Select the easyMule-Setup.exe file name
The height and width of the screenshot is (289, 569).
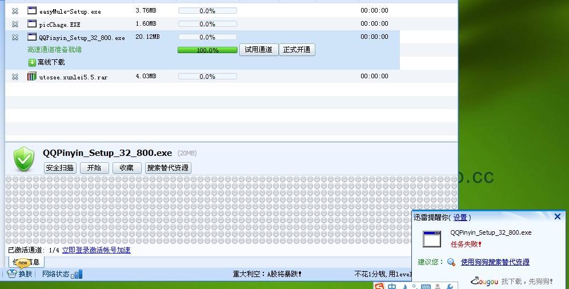click(70, 11)
